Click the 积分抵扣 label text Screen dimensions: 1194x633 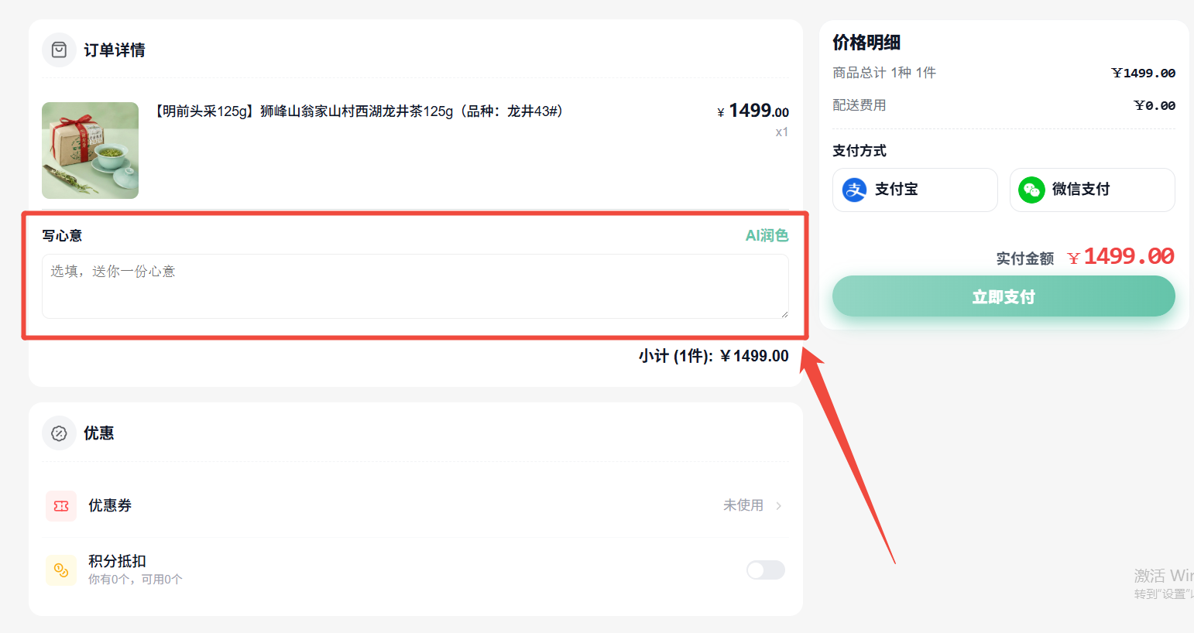coord(117,561)
